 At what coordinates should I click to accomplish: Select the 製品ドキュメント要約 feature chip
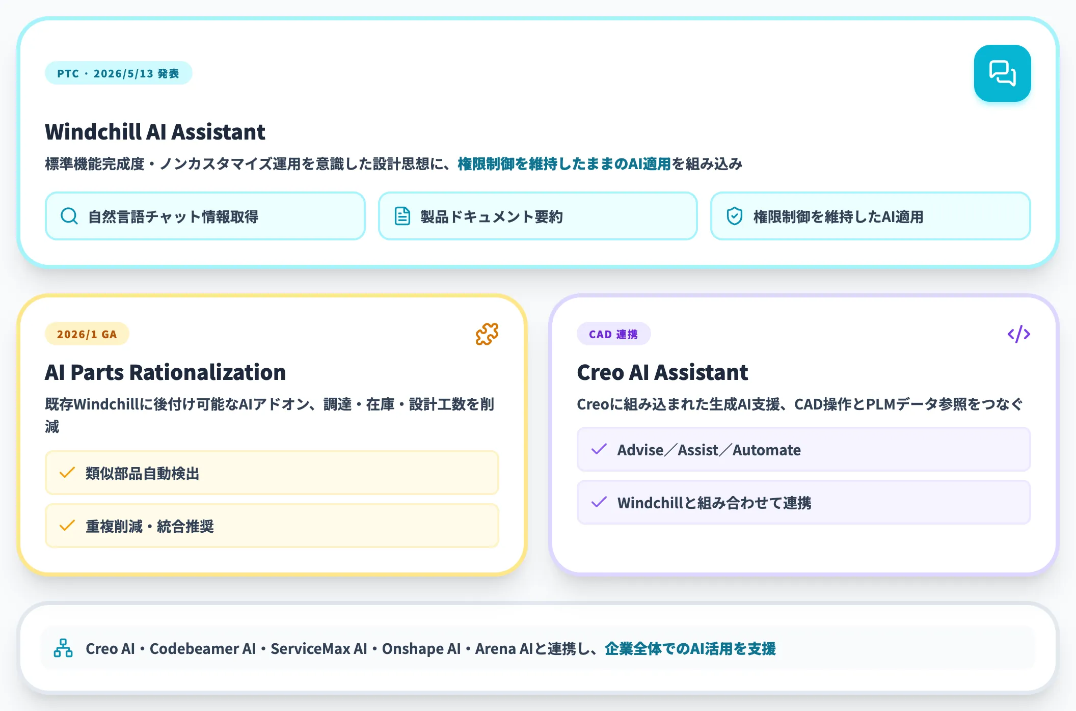click(x=537, y=216)
